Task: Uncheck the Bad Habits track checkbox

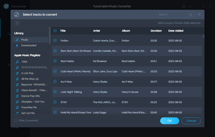Action: tap(55, 61)
